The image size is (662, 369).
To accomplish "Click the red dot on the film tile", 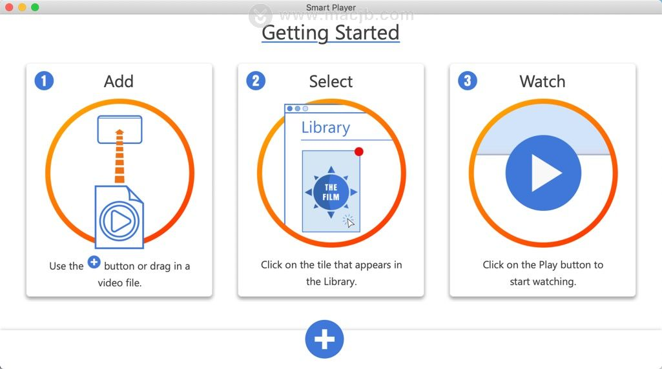I will tap(359, 152).
